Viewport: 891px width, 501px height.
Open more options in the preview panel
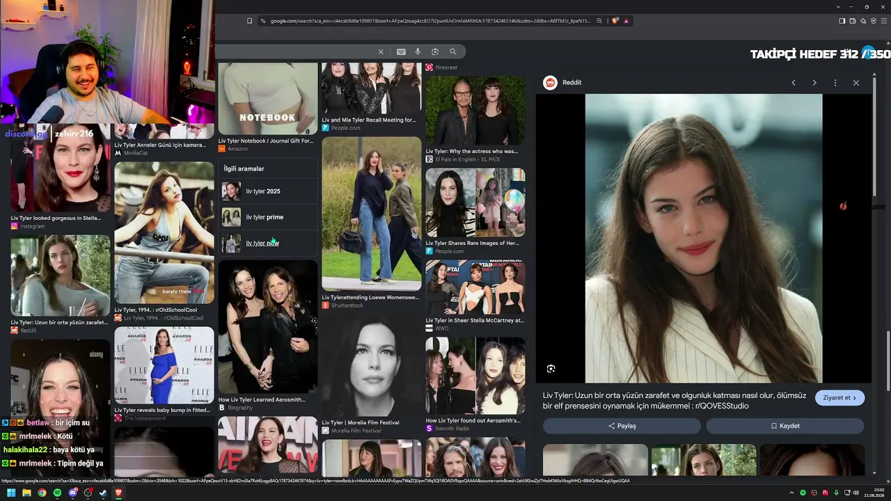pos(835,83)
